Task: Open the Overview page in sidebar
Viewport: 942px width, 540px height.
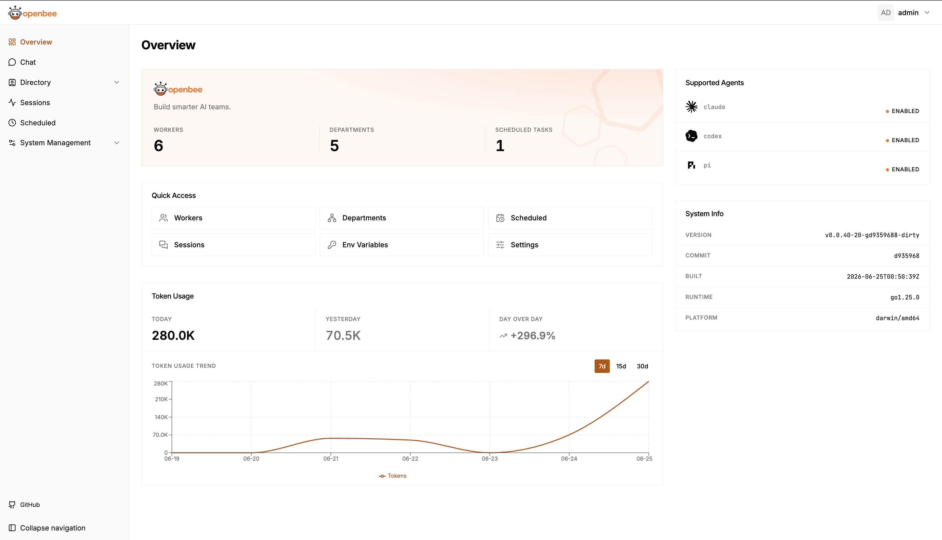Action: 64,42
